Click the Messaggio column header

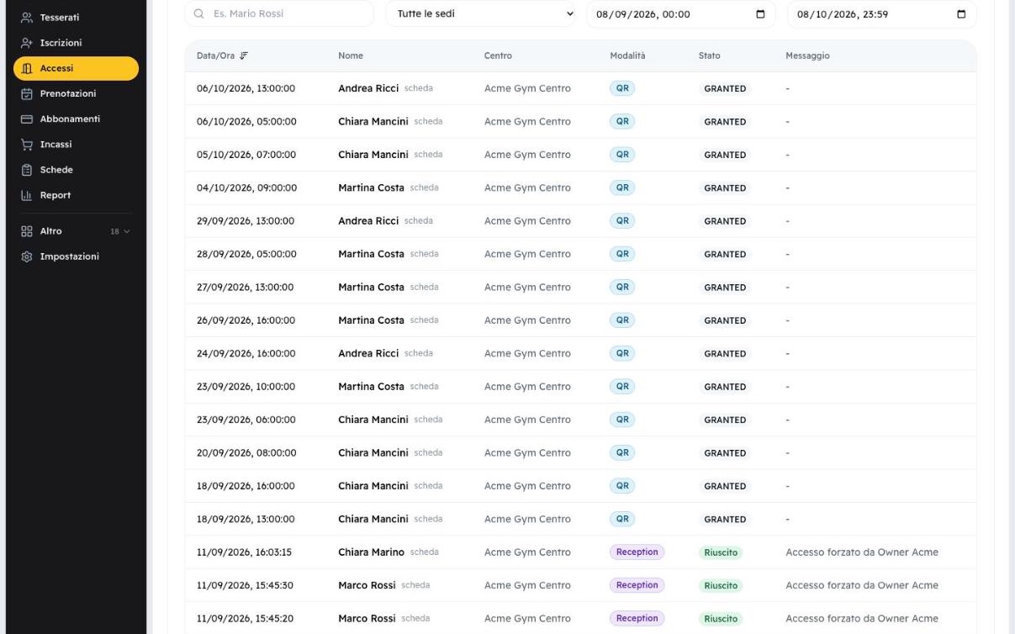807,55
